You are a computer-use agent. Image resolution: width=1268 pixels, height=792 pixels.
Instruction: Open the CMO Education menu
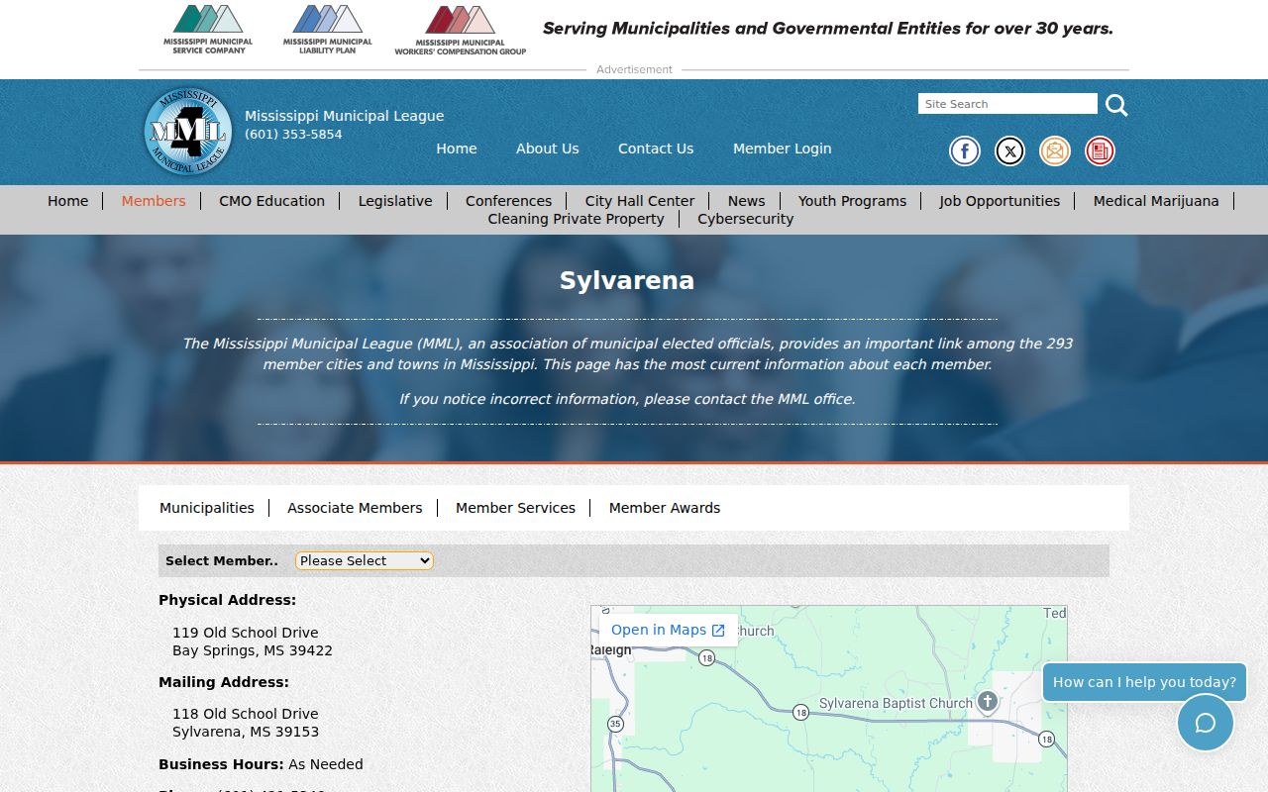(x=271, y=201)
